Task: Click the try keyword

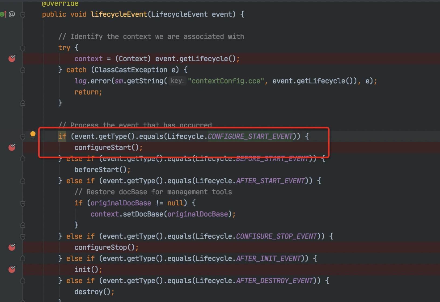Action: (x=64, y=48)
